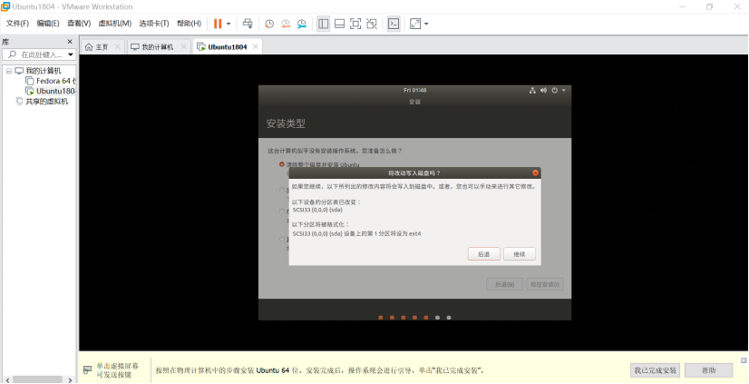
Task: Click the guest volume icon
Action: (543, 90)
